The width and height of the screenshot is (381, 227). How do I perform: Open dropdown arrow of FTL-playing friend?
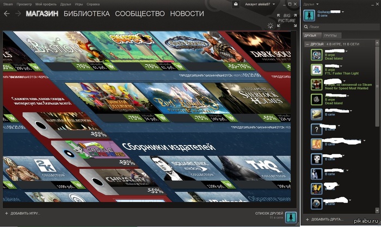pos(341,66)
